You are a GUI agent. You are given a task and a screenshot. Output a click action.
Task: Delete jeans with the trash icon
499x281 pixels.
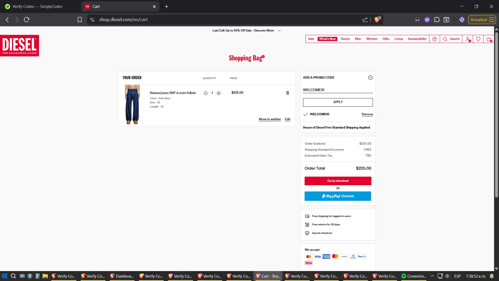[288, 93]
